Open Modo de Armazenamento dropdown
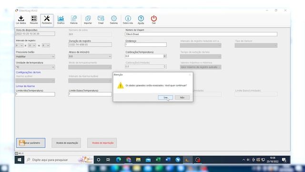Image resolution: width=305 pixels, height=172 pixels. pos(90,67)
